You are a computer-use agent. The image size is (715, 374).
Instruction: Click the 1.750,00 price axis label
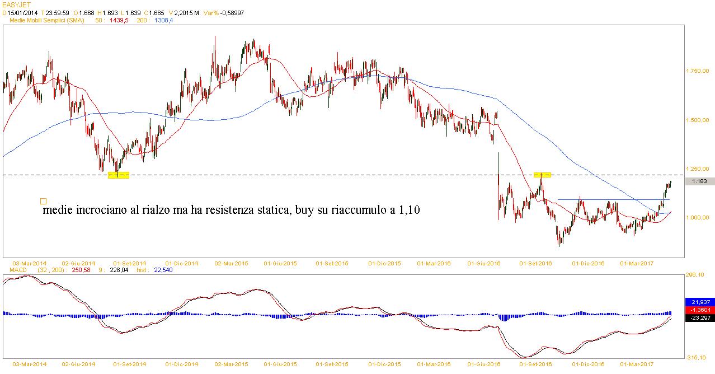click(x=697, y=71)
